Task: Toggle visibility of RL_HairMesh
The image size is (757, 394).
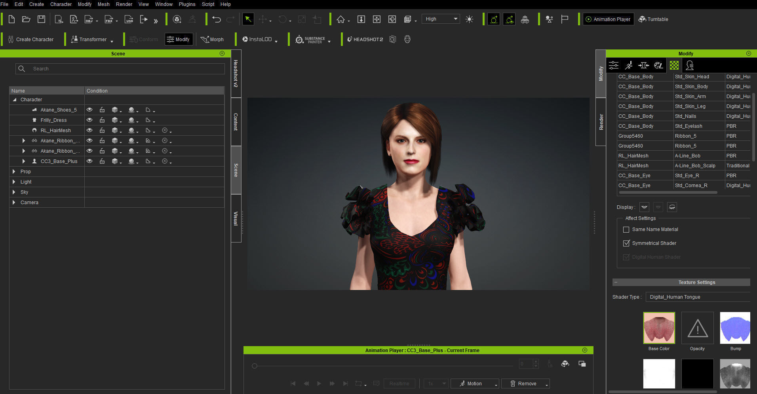Action: 89,130
